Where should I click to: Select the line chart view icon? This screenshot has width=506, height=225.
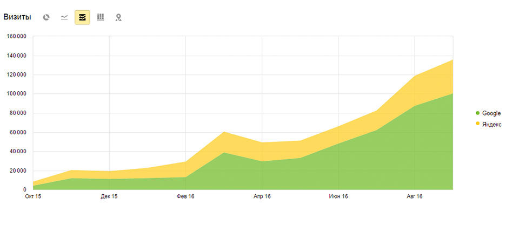point(64,17)
